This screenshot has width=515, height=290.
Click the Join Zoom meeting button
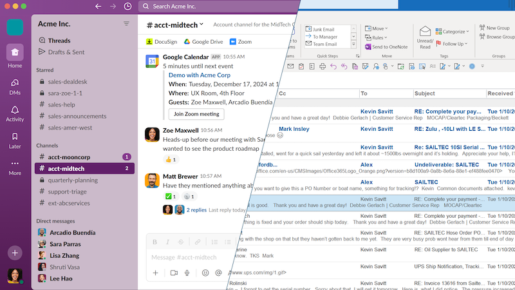pyautogui.click(x=196, y=114)
